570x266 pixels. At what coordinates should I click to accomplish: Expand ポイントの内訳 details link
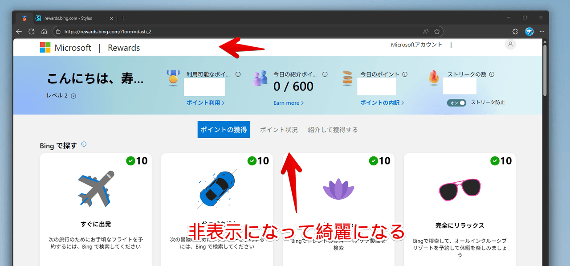(382, 103)
